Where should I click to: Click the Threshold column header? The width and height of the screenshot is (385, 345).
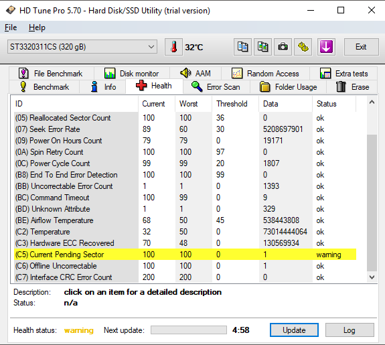point(235,104)
